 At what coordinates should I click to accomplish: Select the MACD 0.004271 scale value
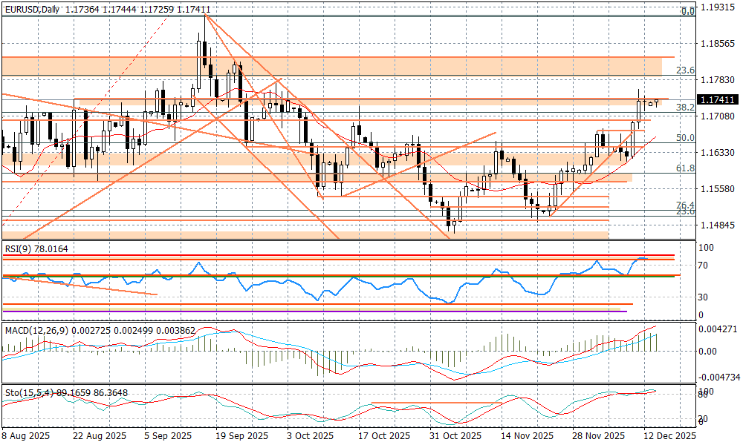pyautogui.click(x=718, y=329)
